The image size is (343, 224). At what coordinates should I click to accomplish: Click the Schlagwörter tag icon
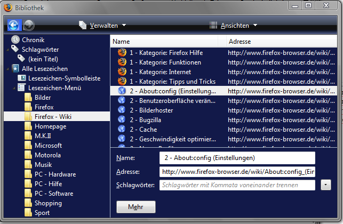15,49
